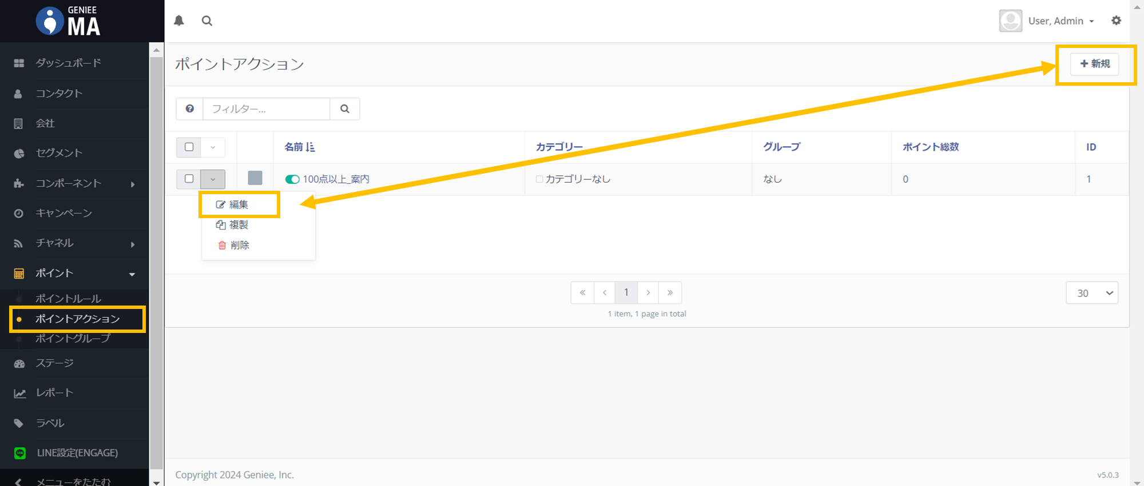1144x486 pixels.
Task: Click into the フィルター input field
Action: 267,109
